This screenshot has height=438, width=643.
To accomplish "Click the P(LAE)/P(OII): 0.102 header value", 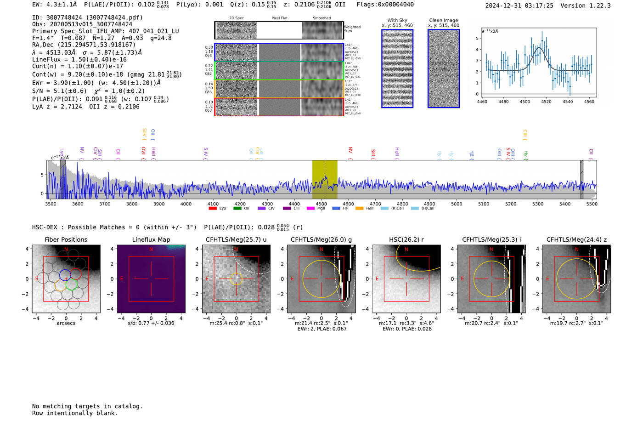I will pos(126,5).
